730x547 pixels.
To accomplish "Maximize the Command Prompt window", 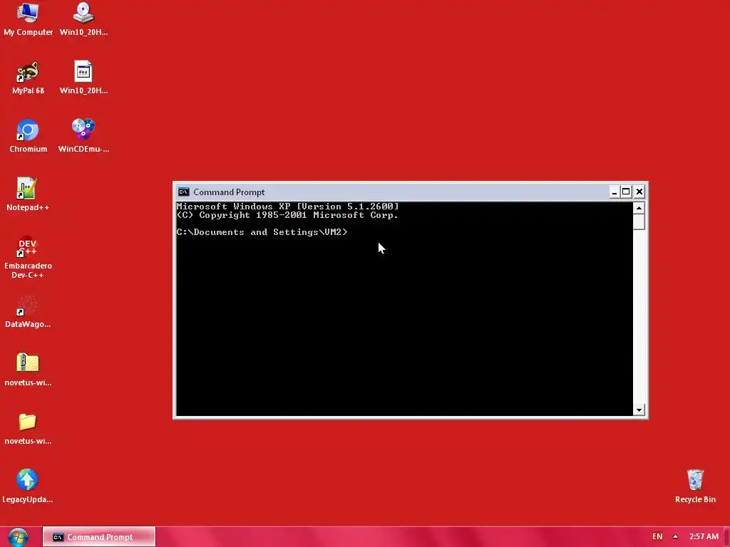I will click(x=626, y=192).
